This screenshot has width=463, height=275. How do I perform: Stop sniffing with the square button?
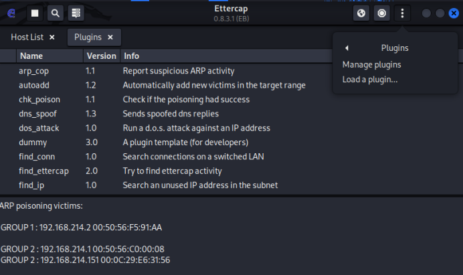(x=35, y=13)
